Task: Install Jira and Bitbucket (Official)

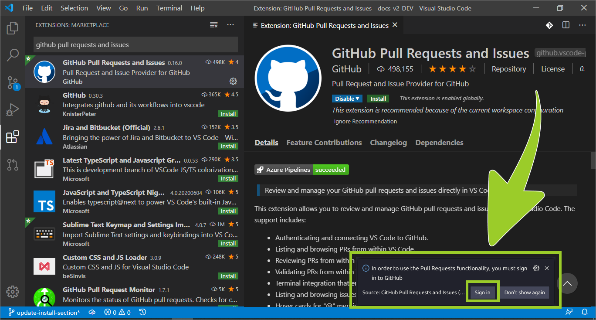Action: pos(228,146)
